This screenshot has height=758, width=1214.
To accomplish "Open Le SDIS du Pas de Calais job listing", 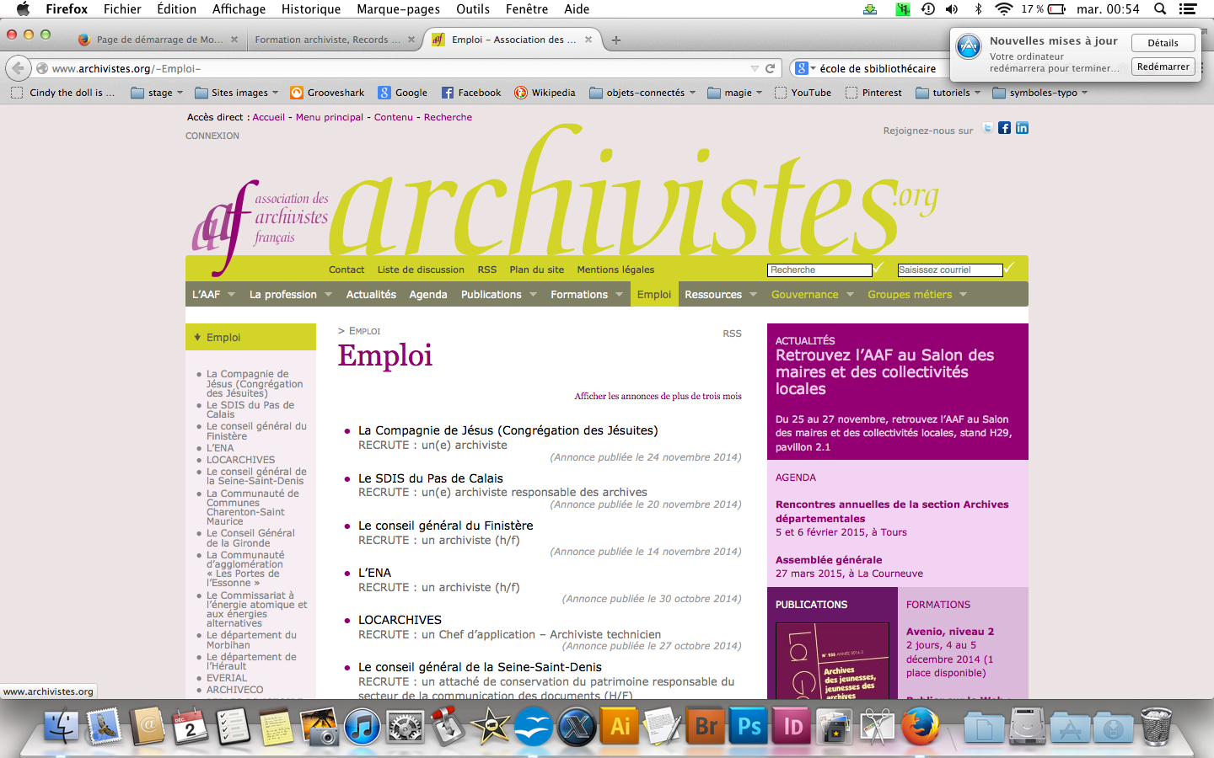I will [431, 478].
